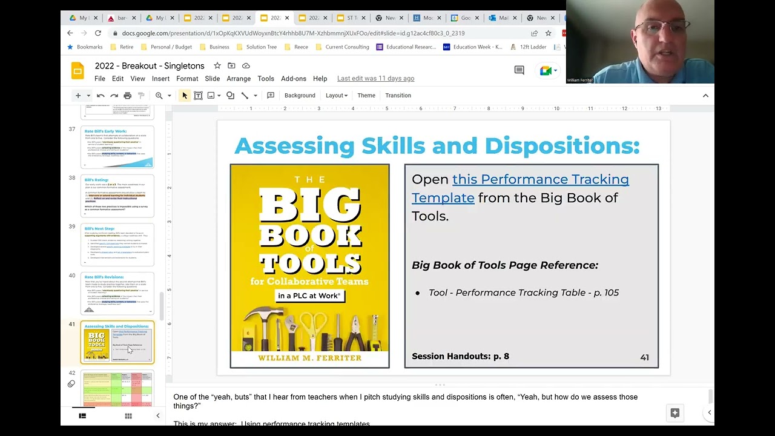Click the move to folder icon
This screenshot has width=775, height=436.
point(231,65)
